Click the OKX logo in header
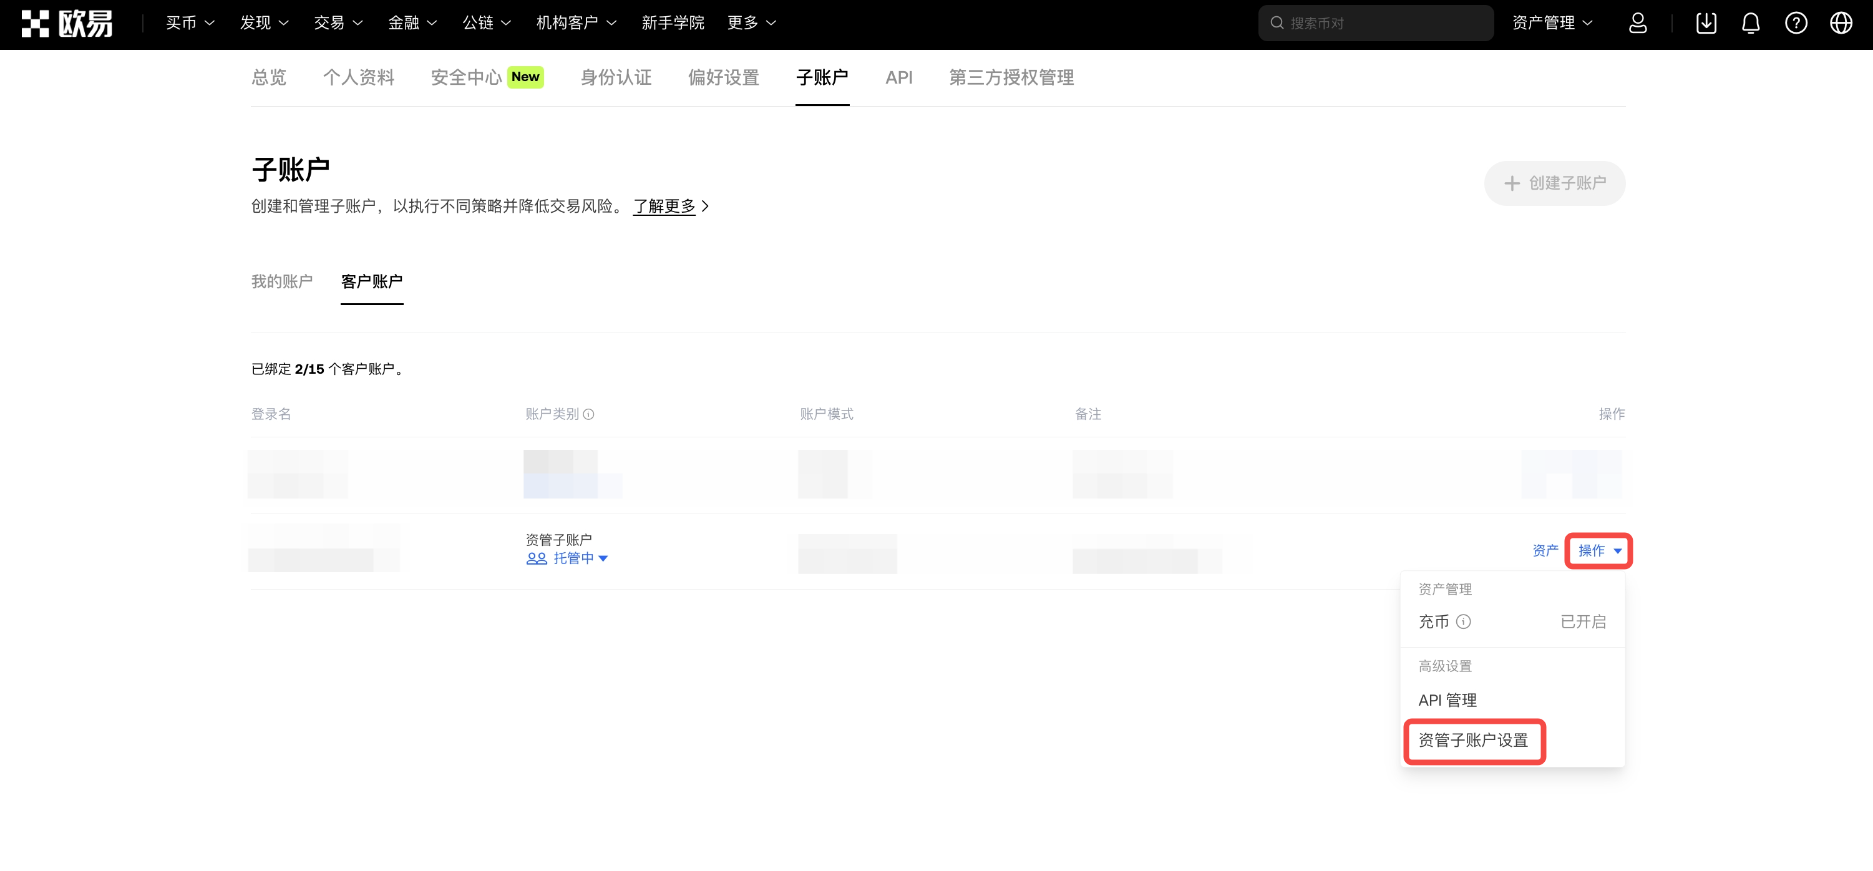 pos(67,23)
